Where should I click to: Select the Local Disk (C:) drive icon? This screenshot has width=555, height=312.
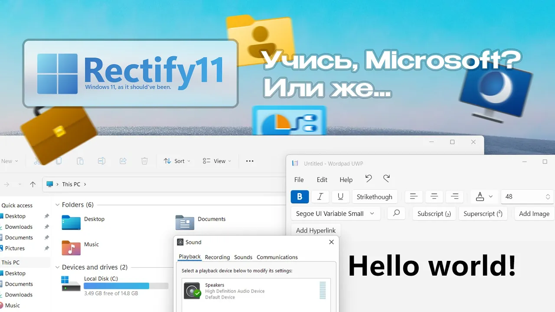[x=71, y=283]
